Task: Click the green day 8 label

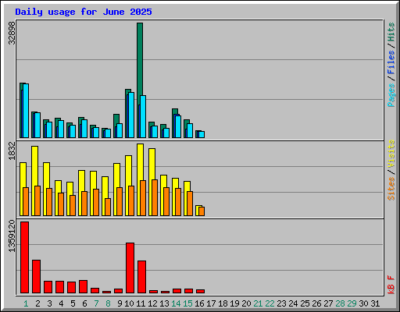Action: click(x=108, y=303)
